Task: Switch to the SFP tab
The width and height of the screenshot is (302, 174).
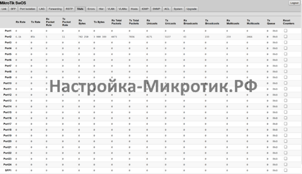Action: coord(13,9)
